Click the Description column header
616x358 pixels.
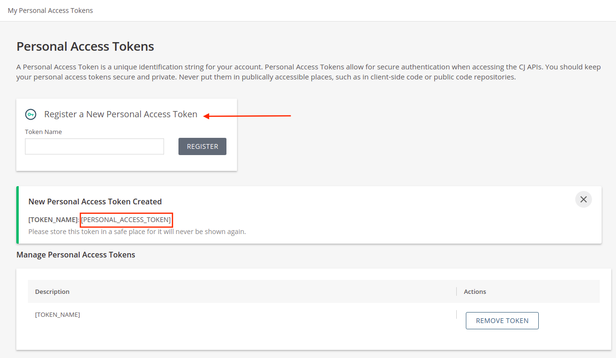[x=52, y=291]
